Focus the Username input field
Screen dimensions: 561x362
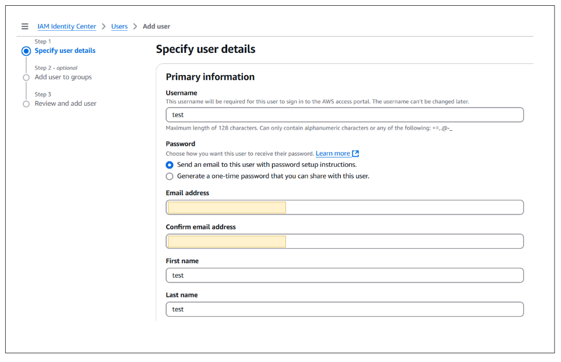pos(344,115)
